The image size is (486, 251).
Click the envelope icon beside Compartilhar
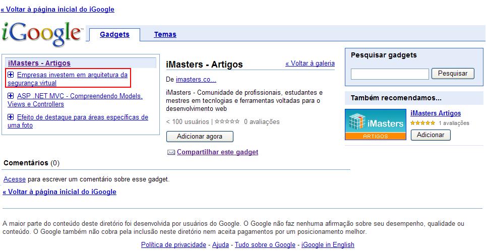(x=171, y=152)
